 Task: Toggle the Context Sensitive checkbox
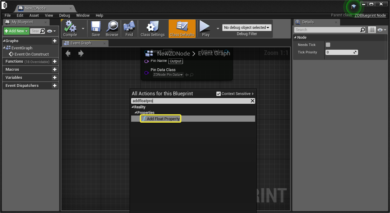(x=219, y=94)
